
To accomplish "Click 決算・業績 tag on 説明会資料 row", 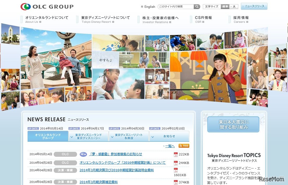I will click(x=65, y=170).
